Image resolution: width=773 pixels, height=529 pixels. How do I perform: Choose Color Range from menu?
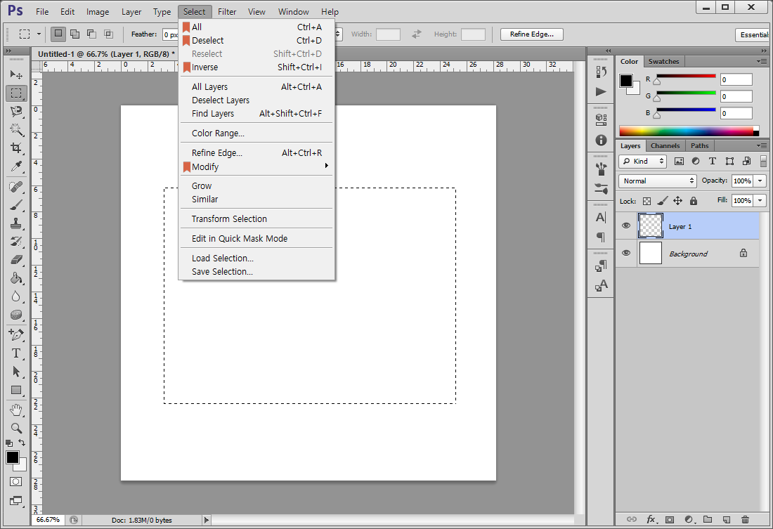point(256,133)
